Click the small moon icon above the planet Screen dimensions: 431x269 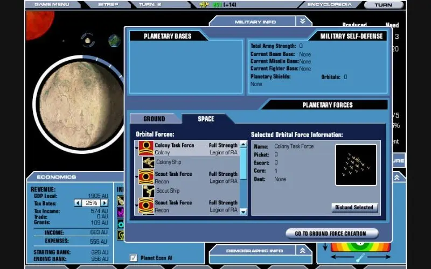click(88, 40)
